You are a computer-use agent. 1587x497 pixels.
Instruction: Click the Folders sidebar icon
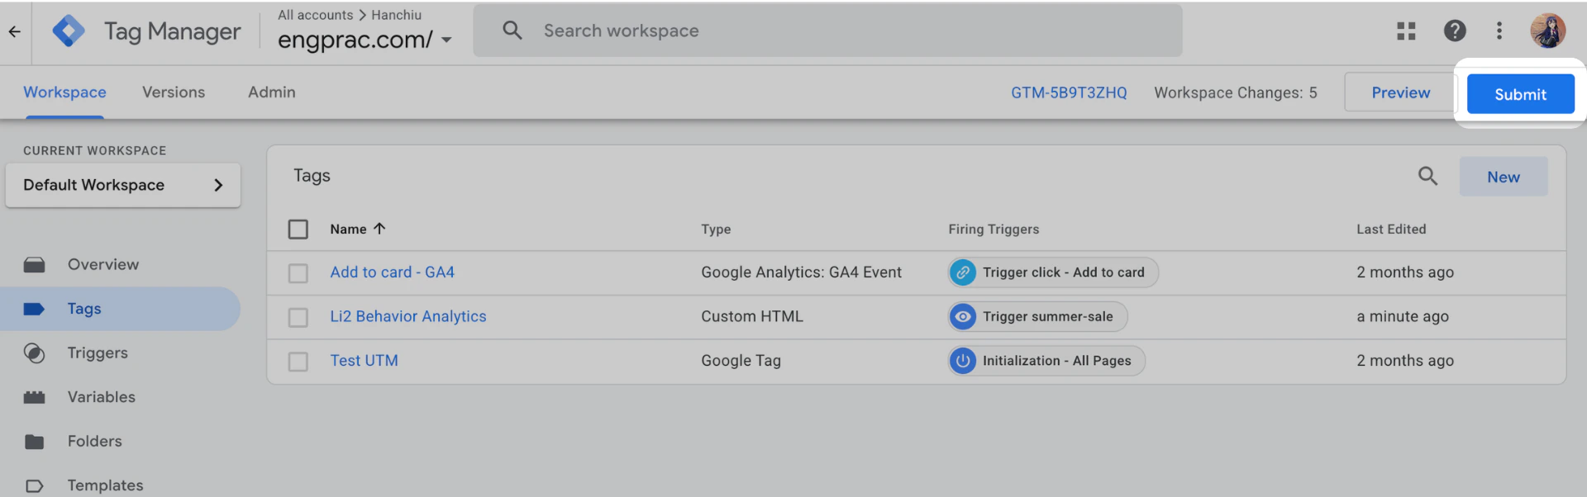pyautogui.click(x=34, y=442)
